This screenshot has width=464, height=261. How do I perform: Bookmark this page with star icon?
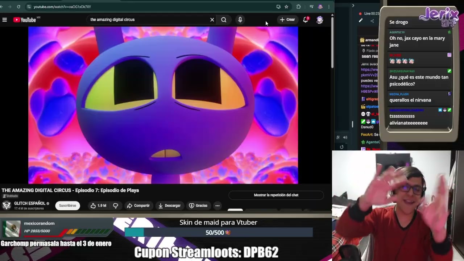pos(286,7)
